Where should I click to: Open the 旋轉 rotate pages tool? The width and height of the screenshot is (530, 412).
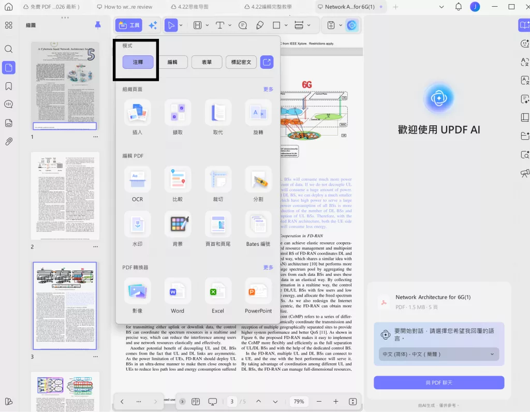[258, 117]
